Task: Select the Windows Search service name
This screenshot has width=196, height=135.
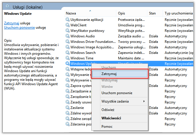Action: (x=83, y=52)
